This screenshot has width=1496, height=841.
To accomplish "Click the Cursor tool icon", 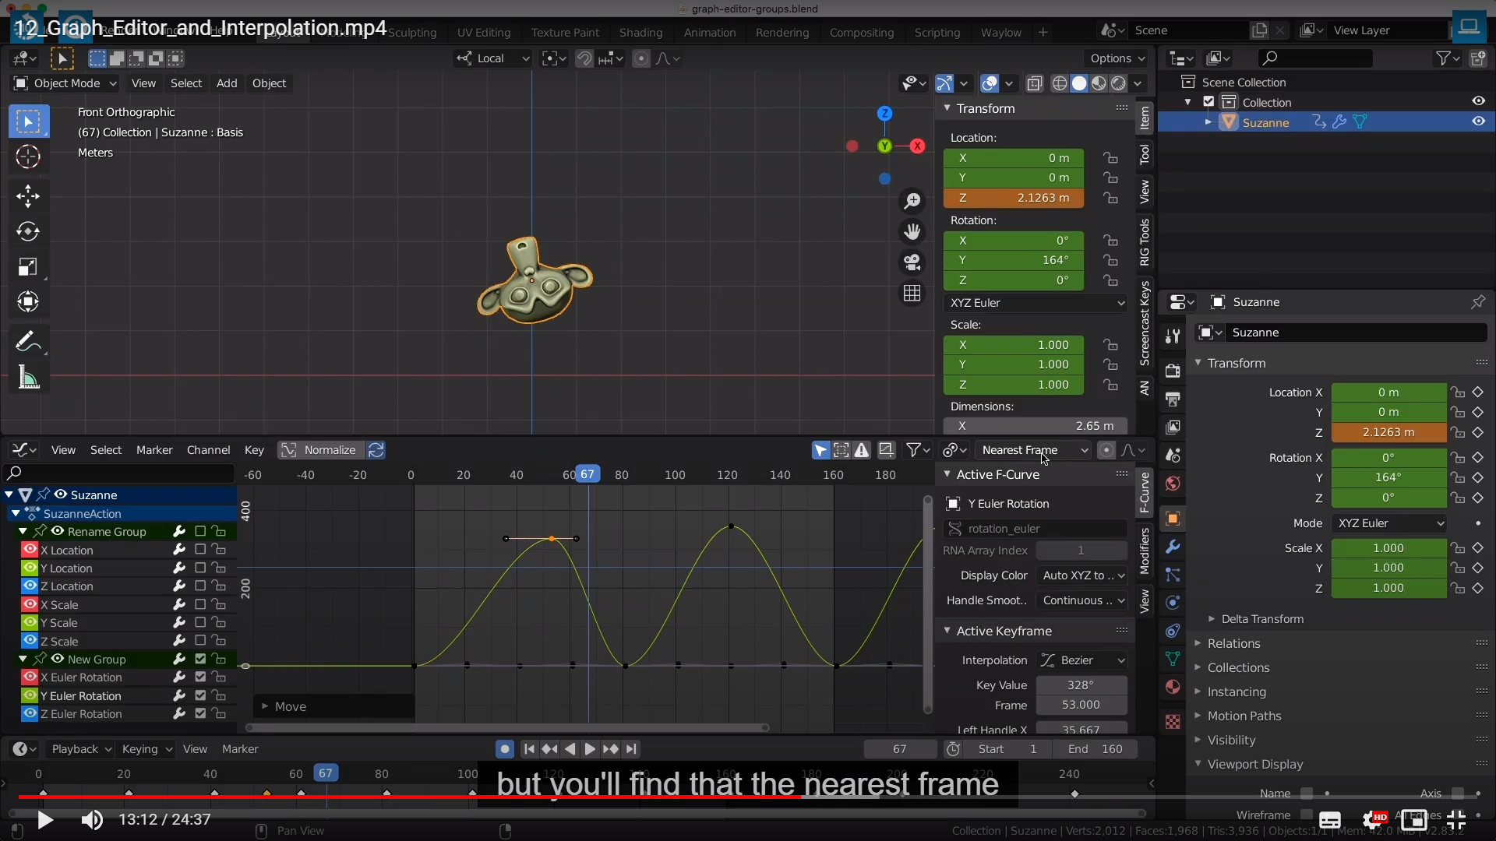I will pos(28,157).
